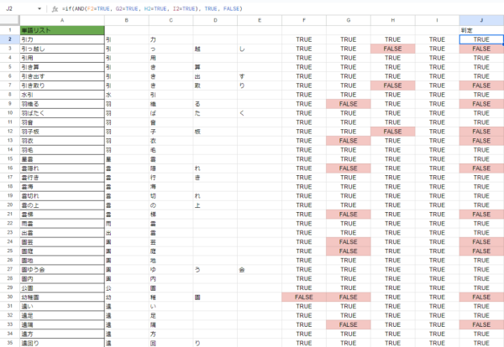
Task: Click cell J1 labeled 判定
Action: click(481, 30)
